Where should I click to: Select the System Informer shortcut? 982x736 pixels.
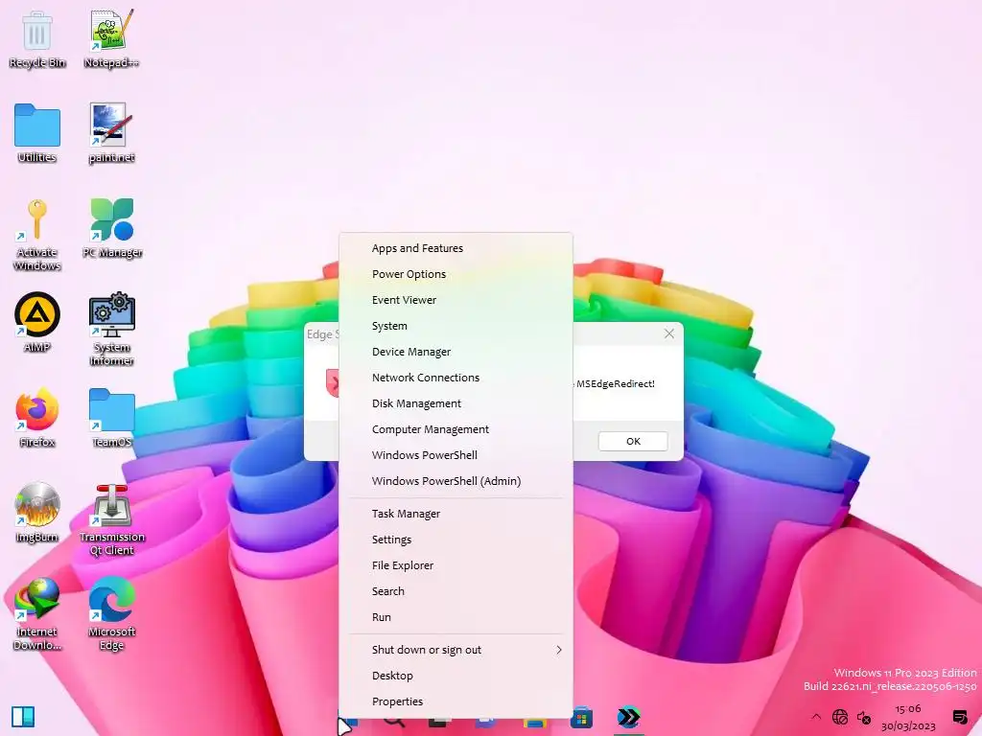tap(111, 330)
